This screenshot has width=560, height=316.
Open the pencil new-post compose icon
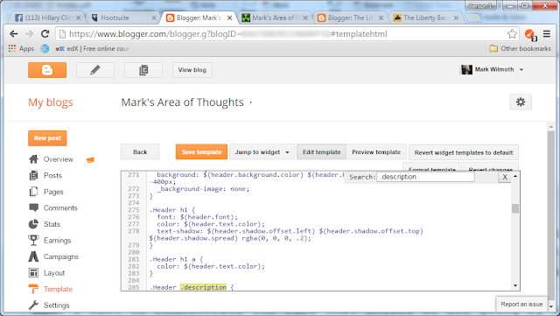point(95,70)
